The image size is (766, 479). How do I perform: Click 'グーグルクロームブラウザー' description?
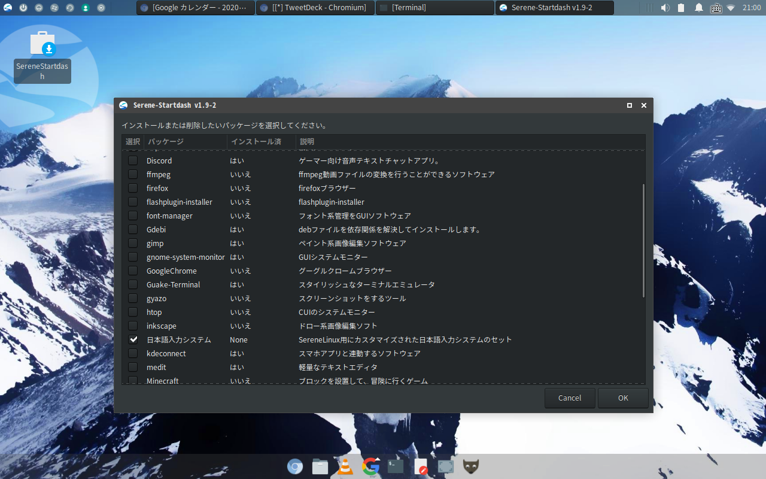tap(345, 271)
